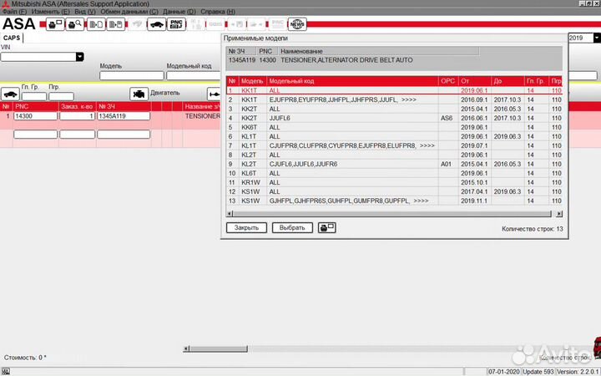The image size is (601, 376).
Task: Click the Модельный код column header
Action: click(x=292, y=80)
